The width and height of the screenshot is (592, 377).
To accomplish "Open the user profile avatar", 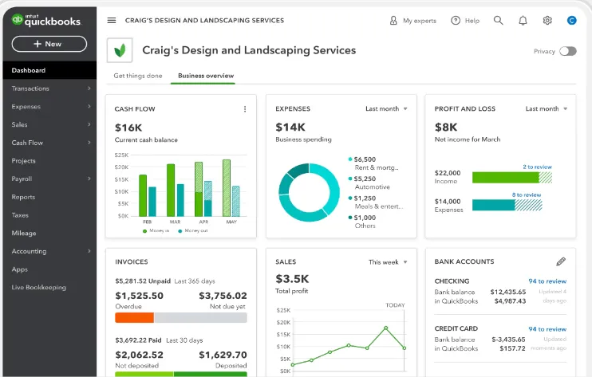I will point(571,21).
